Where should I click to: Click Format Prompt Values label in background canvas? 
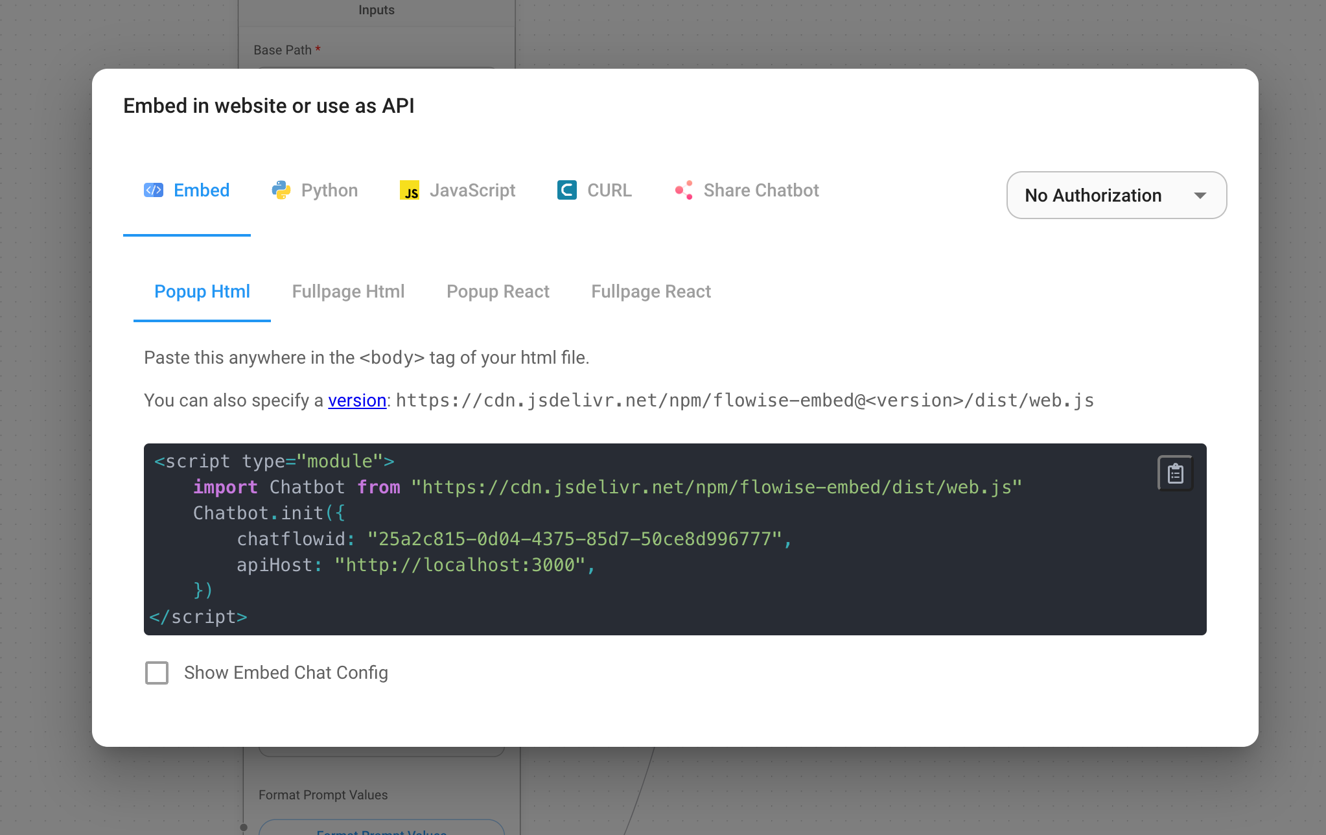point(323,795)
